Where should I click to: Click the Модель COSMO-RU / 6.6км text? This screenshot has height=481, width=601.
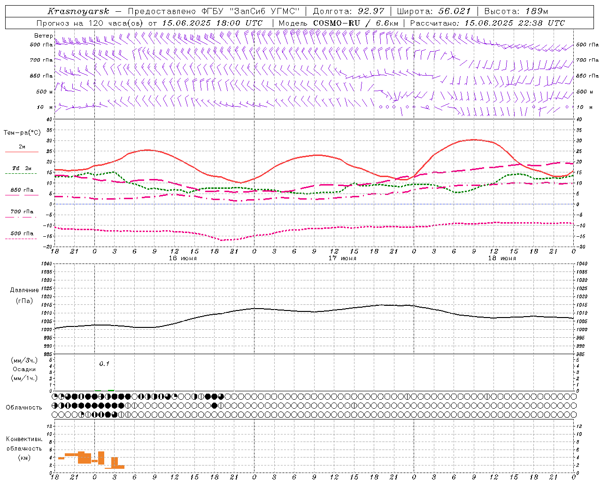(339, 23)
